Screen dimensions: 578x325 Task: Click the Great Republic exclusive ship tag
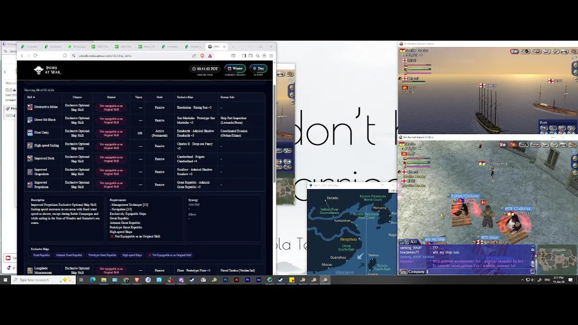(x=42, y=255)
